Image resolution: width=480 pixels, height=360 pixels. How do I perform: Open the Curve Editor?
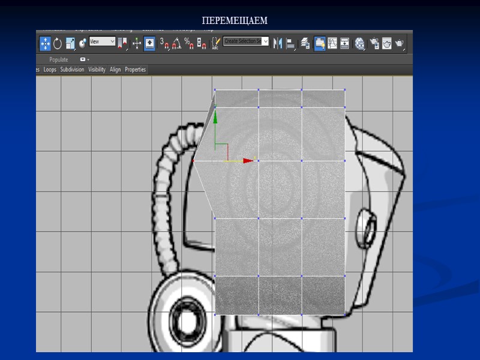332,43
